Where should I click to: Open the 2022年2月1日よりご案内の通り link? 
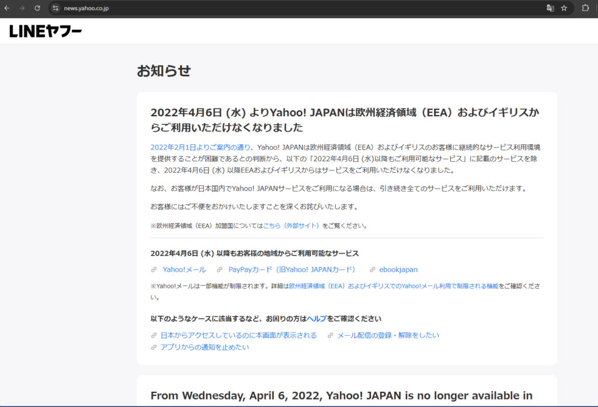pos(201,147)
